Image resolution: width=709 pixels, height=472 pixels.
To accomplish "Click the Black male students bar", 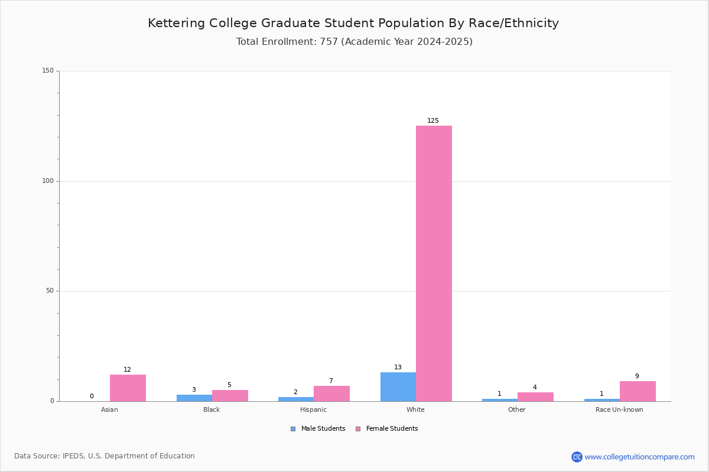I will coord(194,398).
